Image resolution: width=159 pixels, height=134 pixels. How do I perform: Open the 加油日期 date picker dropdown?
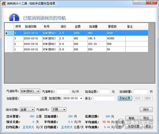pos(81,98)
